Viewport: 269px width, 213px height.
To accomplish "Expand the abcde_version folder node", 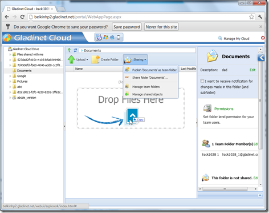I will tap(10, 98).
